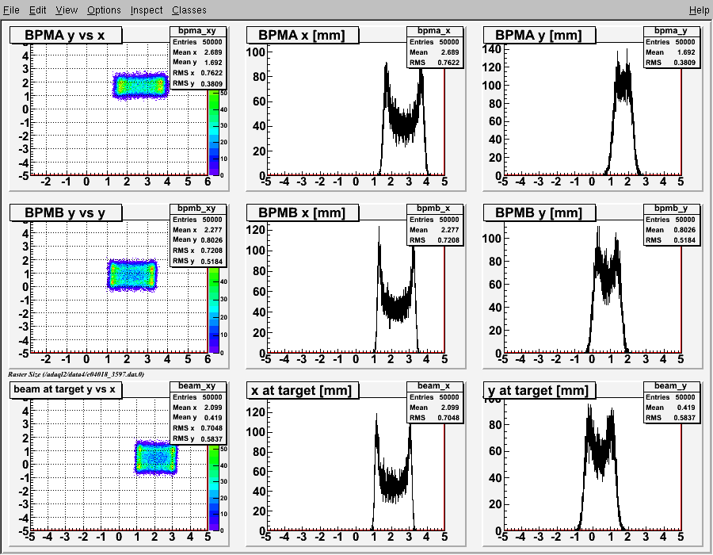Screen dimensions: 713x555
Task: Select the beam_y statistics box
Action: 672,403
